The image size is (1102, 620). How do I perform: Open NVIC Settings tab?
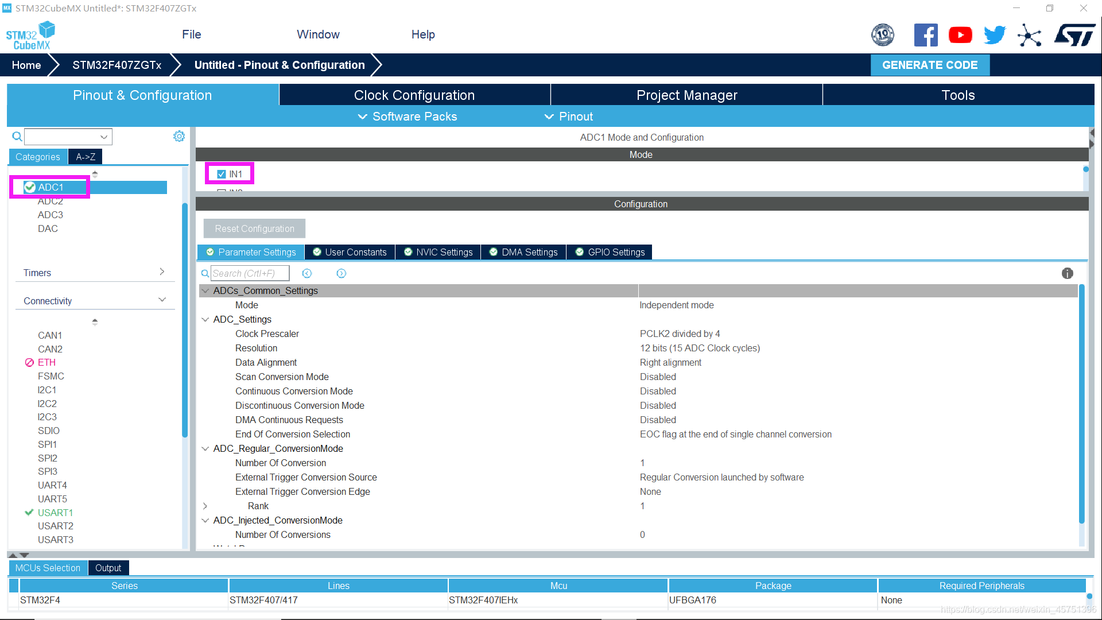(x=438, y=252)
